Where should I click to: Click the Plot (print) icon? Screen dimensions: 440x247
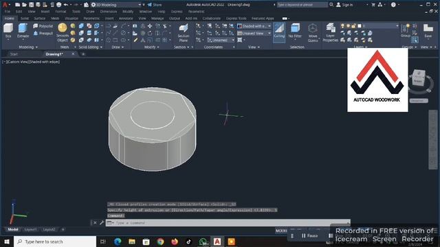(59, 5)
